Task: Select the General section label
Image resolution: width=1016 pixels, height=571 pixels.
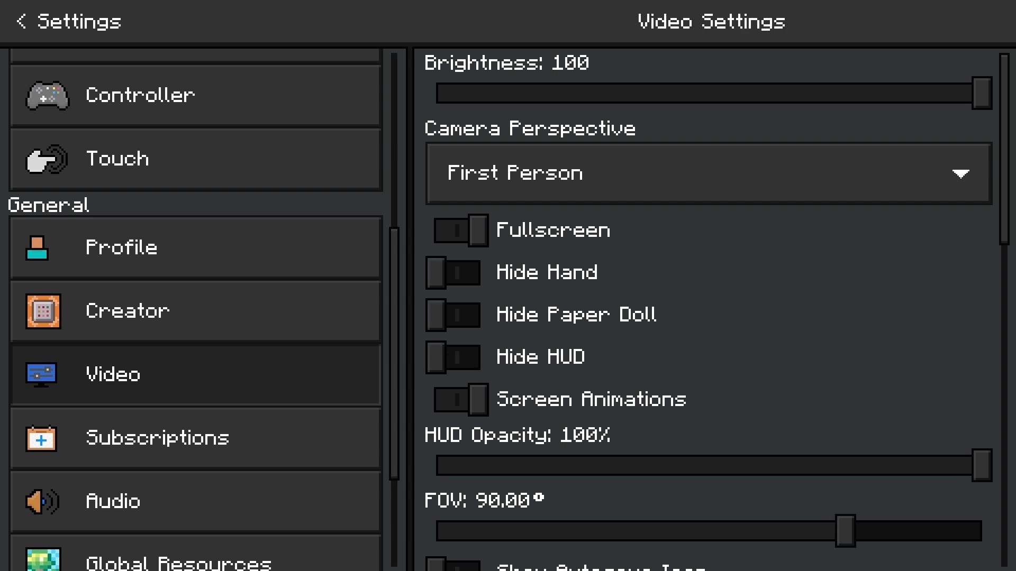Action: [x=48, y=205]
